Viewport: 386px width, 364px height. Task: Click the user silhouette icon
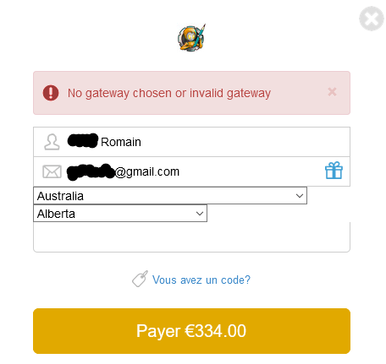click(52, 142)
